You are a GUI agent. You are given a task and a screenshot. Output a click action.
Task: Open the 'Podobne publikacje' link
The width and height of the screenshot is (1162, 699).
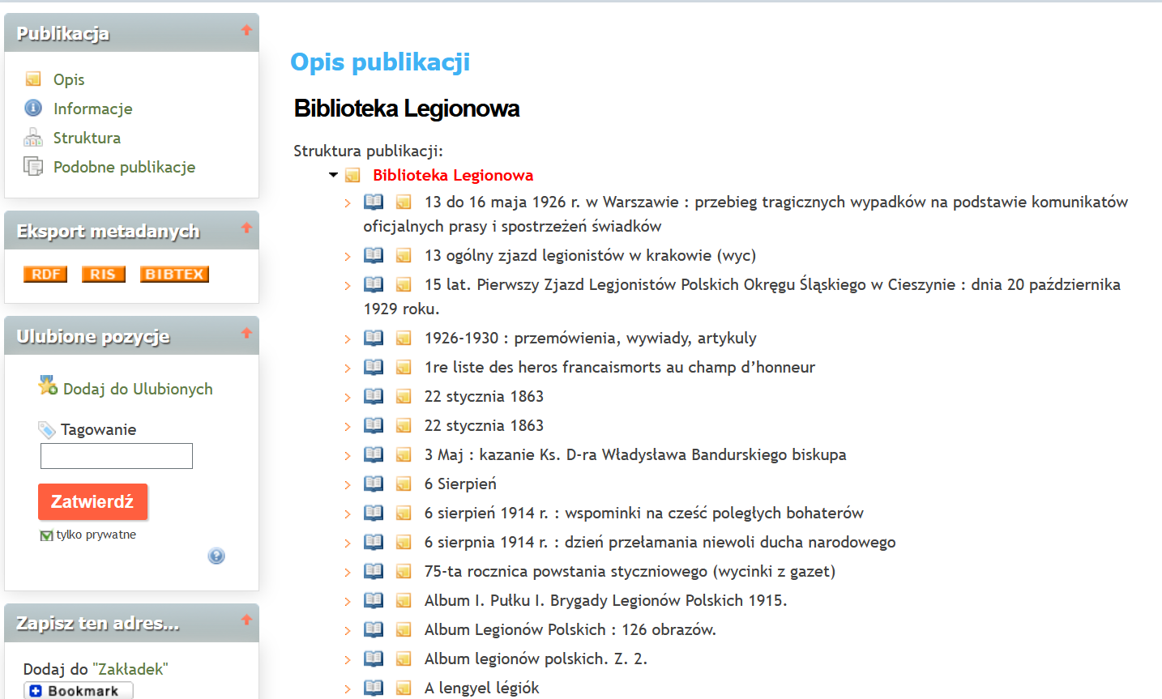coord(124,167)
